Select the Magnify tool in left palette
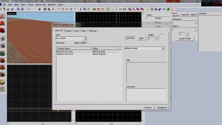The image size is (222, 125). [x=2, y=23]
